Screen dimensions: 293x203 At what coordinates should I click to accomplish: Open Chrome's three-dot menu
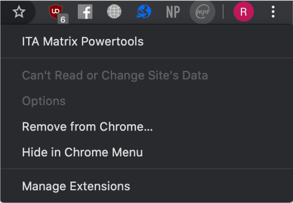(273, 12)
